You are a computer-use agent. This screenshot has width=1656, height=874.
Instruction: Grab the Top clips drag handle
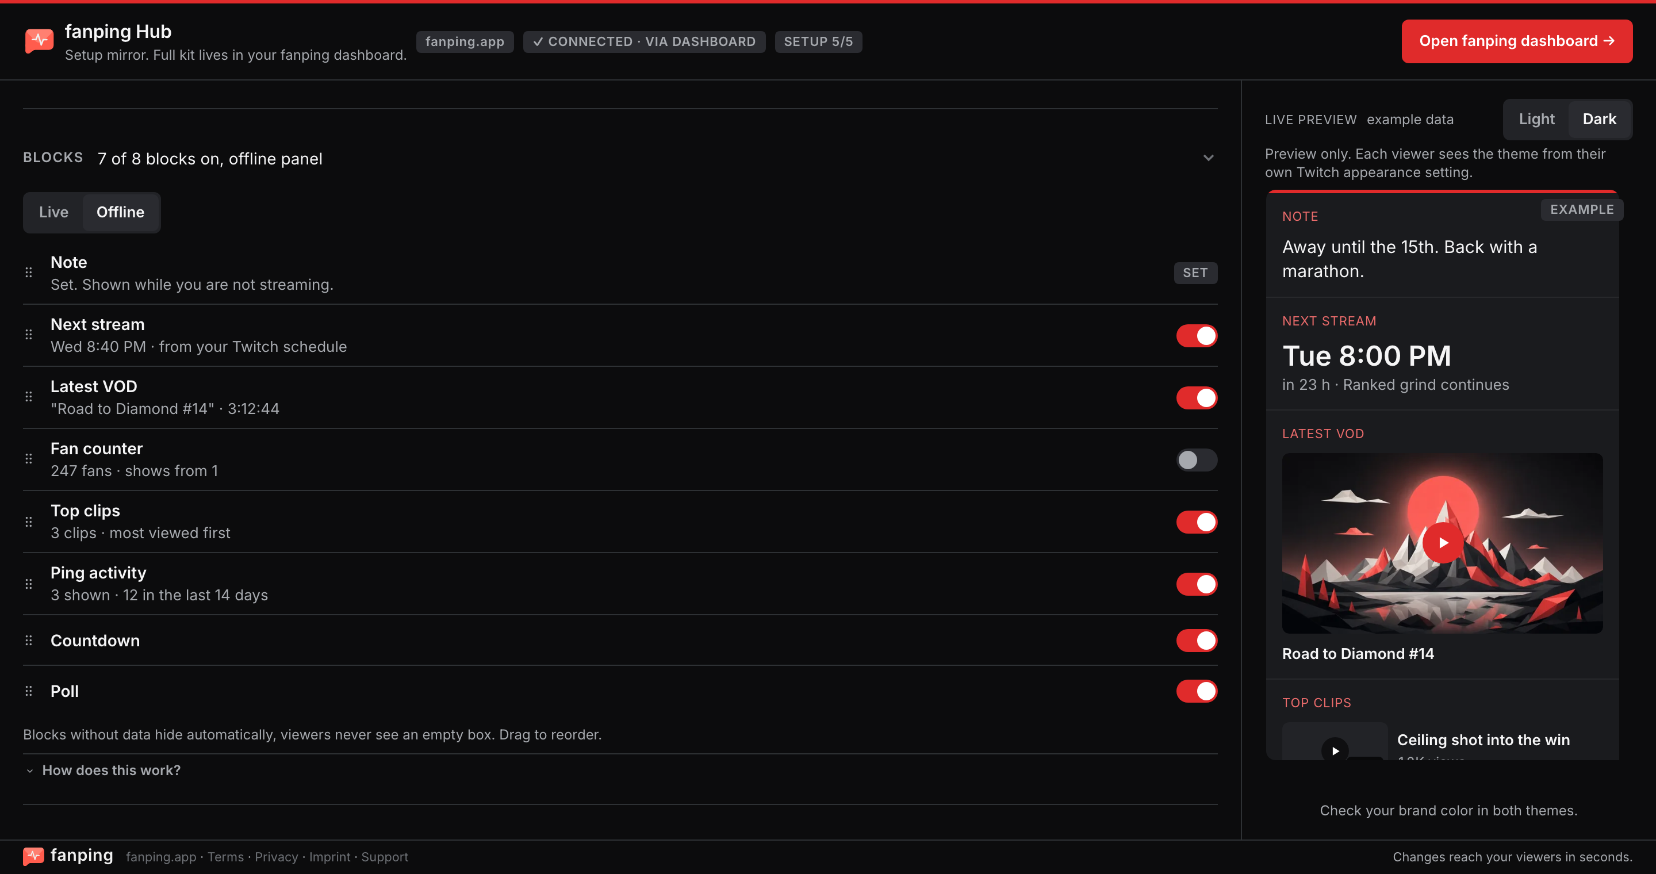28,522
